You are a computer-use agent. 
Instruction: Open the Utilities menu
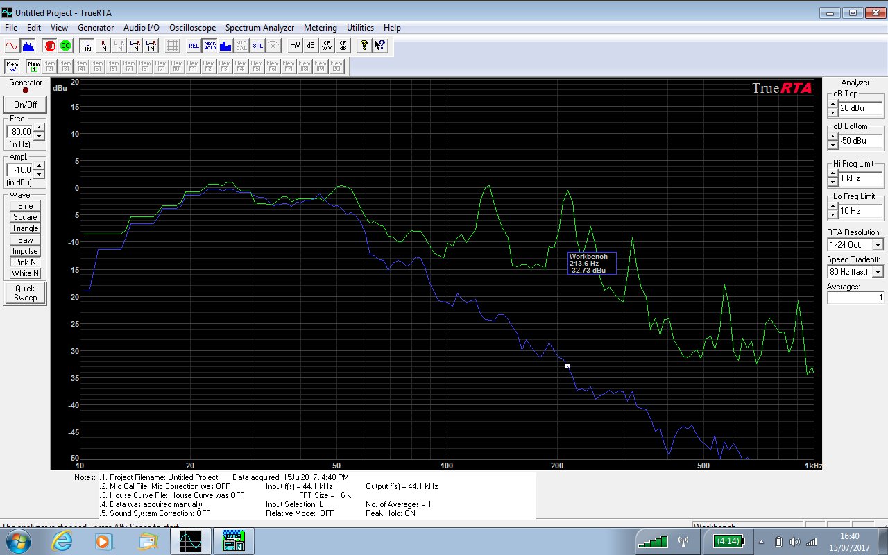coord(361,28)
